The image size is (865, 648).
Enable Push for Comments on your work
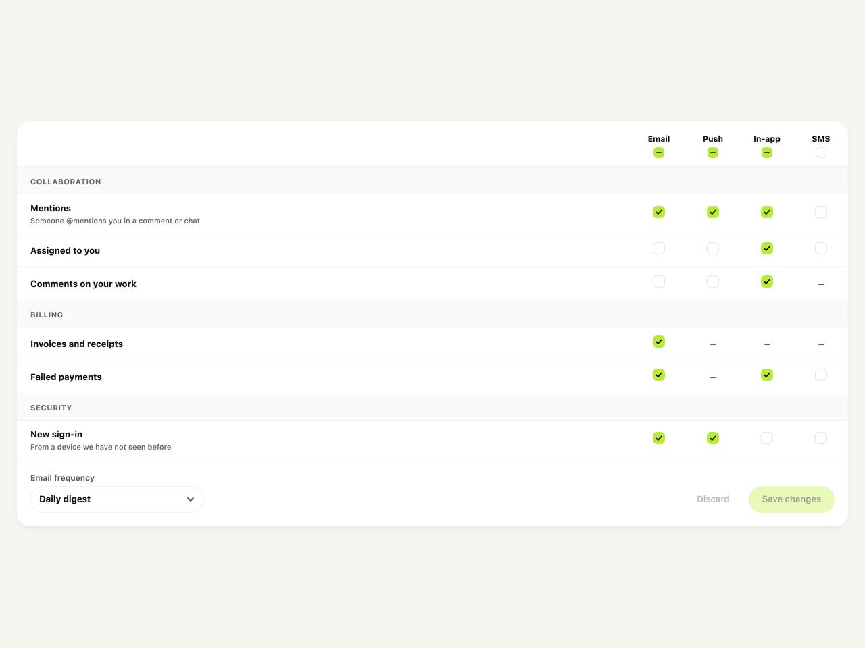click(x=713, y=281)
